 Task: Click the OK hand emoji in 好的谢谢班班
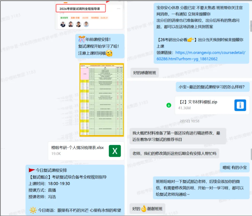144,209
